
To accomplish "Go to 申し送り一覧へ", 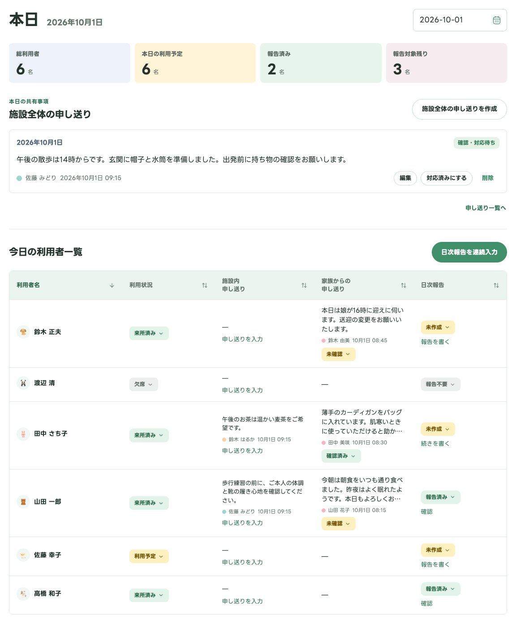I will click(486, 208).
